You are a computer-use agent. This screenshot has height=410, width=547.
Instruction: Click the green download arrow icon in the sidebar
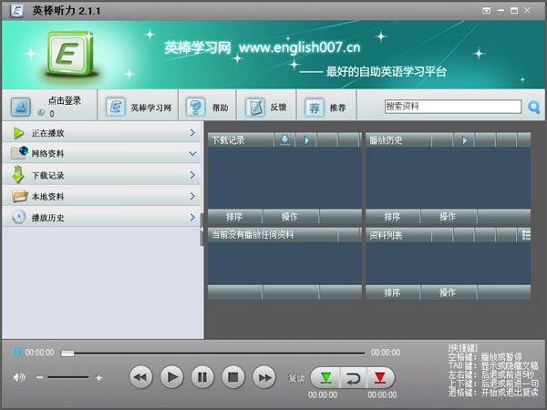[x=18, y=174]
